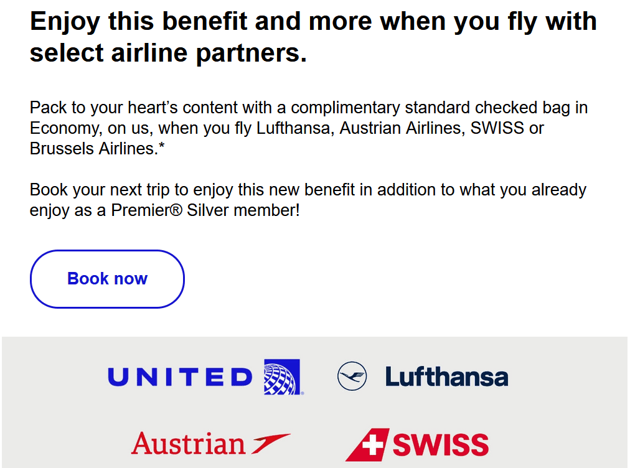Click the United globe logo icon
The height and width of the screenshot is (468, 630).
pyautogui.click(x=281, y=377)
